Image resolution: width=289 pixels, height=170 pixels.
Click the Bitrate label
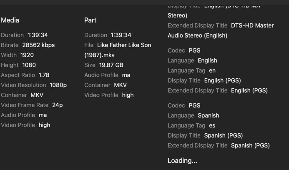pos(10,45)
